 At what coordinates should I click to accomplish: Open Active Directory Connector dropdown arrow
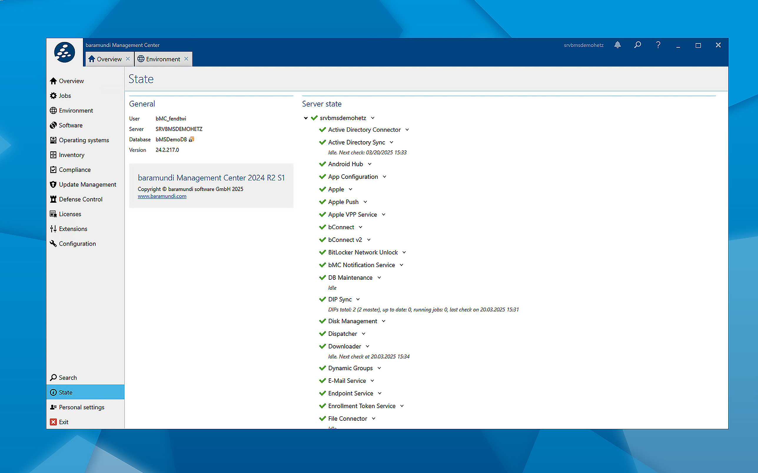coord(407,130)
